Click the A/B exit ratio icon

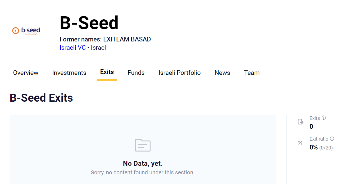(x=300, y=143)
